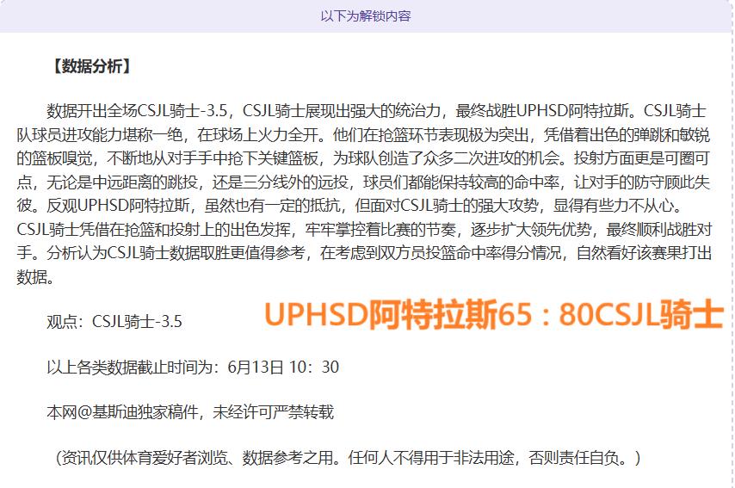Screen dimensions: 735x488
Task: Click the text '以上各类数据截止时间为：6月13日 10：30'
Action: click(193, 367)
